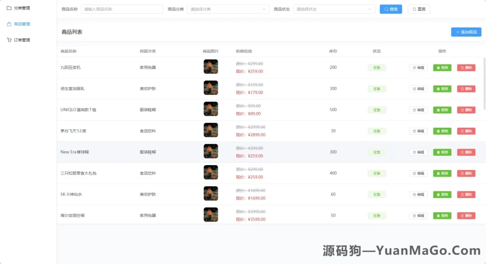Open 规格 for 三只松鼠零食大礼包
Viewport: 486px width, 264px height.
tap(442, 173)
